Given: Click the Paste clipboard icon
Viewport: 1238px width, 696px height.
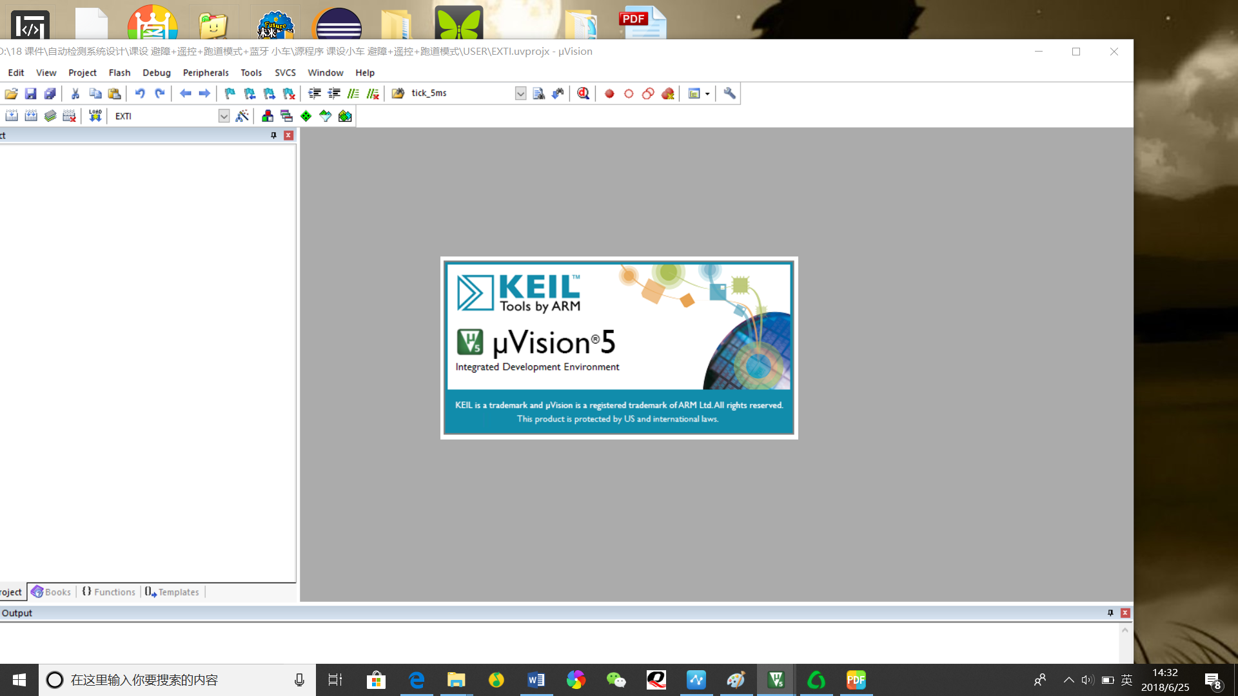Looking at the screenshot, I should click(114, 93).
